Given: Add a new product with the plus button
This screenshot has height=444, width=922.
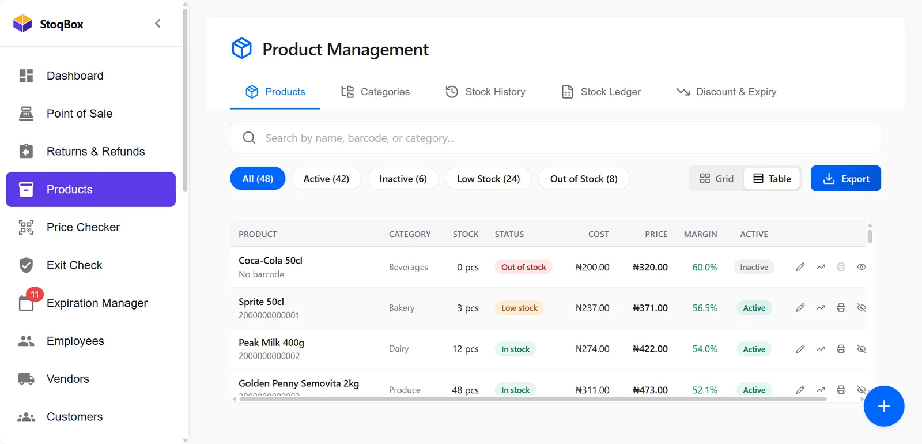Looking at the screenshot, I should click(884, 406).
